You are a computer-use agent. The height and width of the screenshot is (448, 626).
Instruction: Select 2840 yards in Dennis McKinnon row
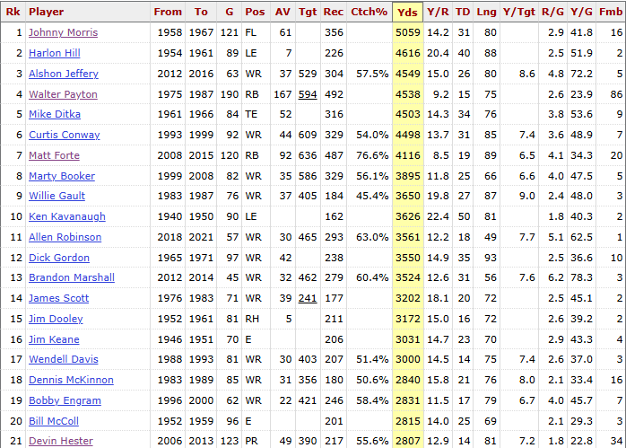point(408,380)
